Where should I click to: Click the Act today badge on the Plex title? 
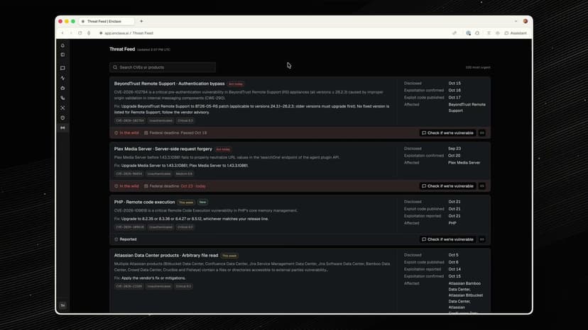tap(223, 149)
